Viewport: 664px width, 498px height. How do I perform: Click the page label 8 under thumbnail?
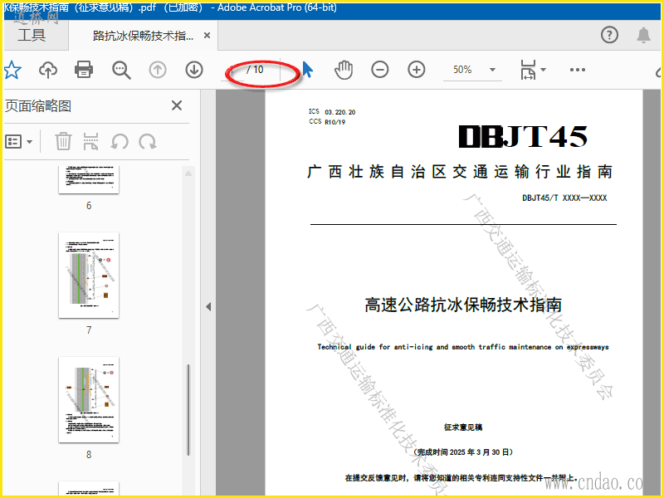pos(89,454)
